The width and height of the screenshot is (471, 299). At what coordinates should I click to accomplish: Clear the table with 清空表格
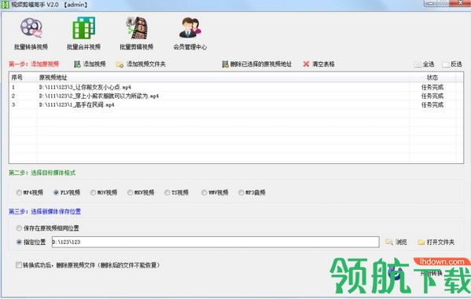(x=318, y=64)
